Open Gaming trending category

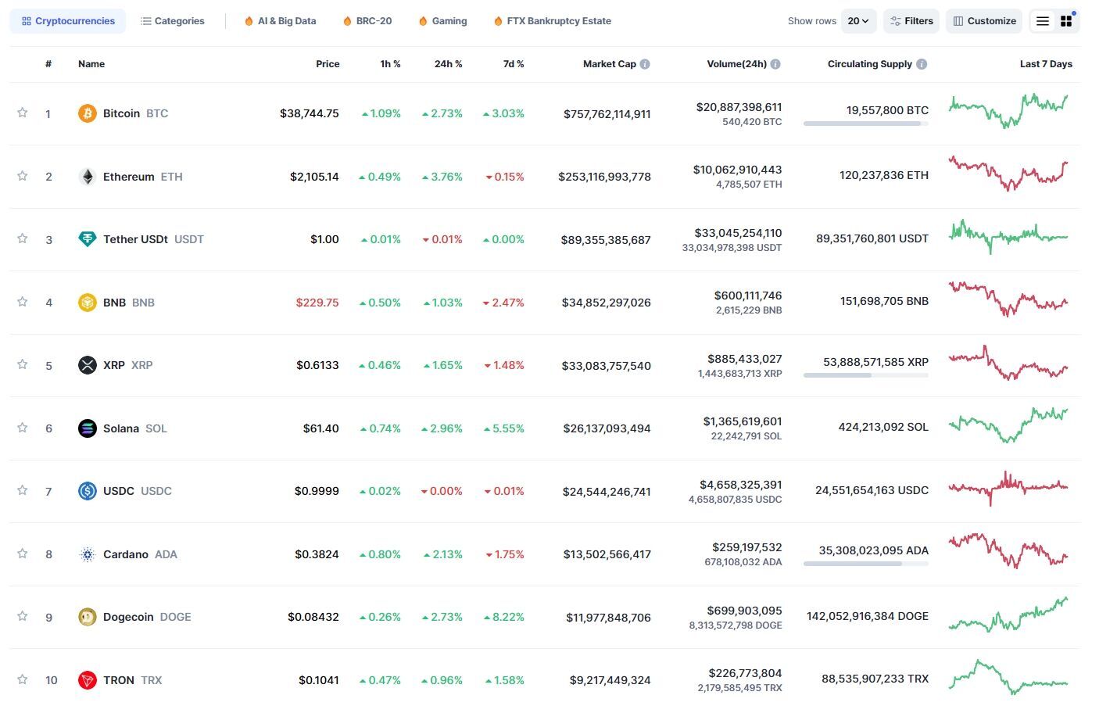coord(442,21)
